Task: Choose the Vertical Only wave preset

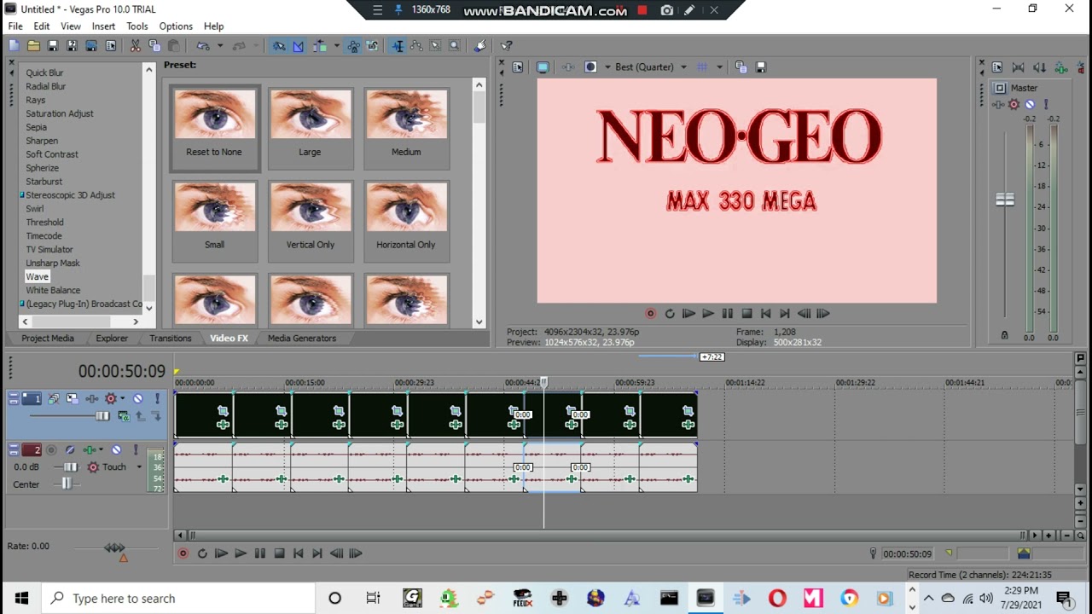Action: [311, 221]
